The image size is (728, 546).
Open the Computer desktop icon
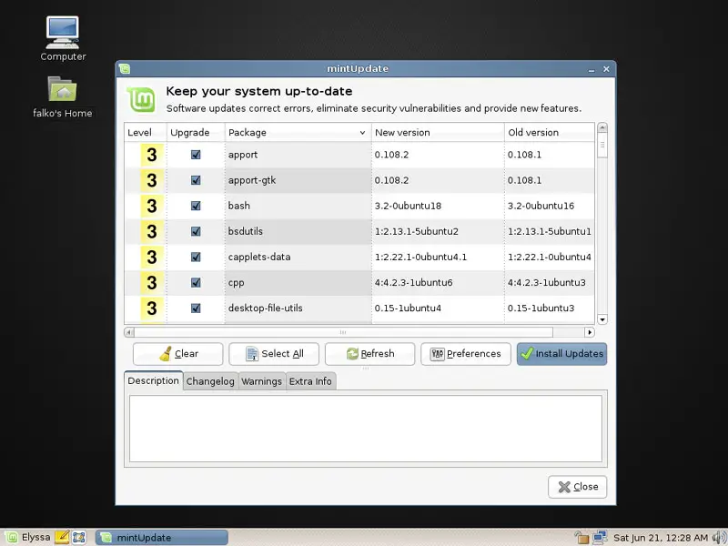tap(63, 35)
